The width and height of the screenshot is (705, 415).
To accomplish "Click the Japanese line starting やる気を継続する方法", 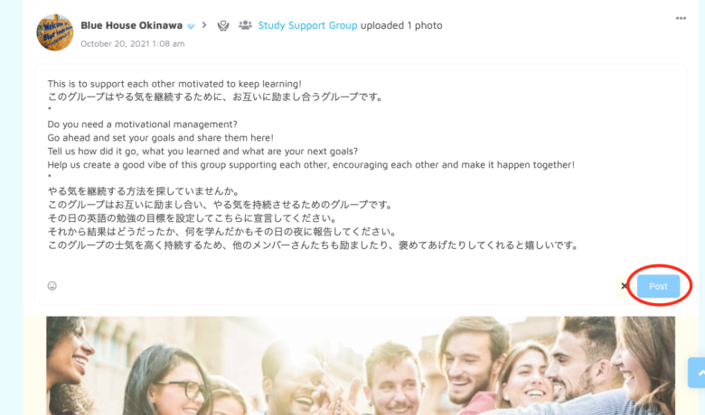I will pos(144,191).
